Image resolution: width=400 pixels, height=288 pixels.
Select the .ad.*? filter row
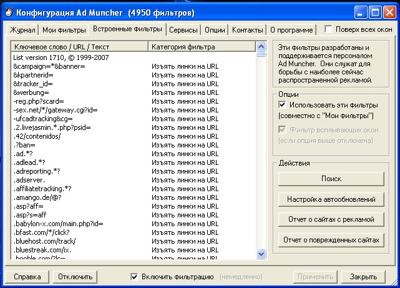pyautogui.click(x=134, y=154)
